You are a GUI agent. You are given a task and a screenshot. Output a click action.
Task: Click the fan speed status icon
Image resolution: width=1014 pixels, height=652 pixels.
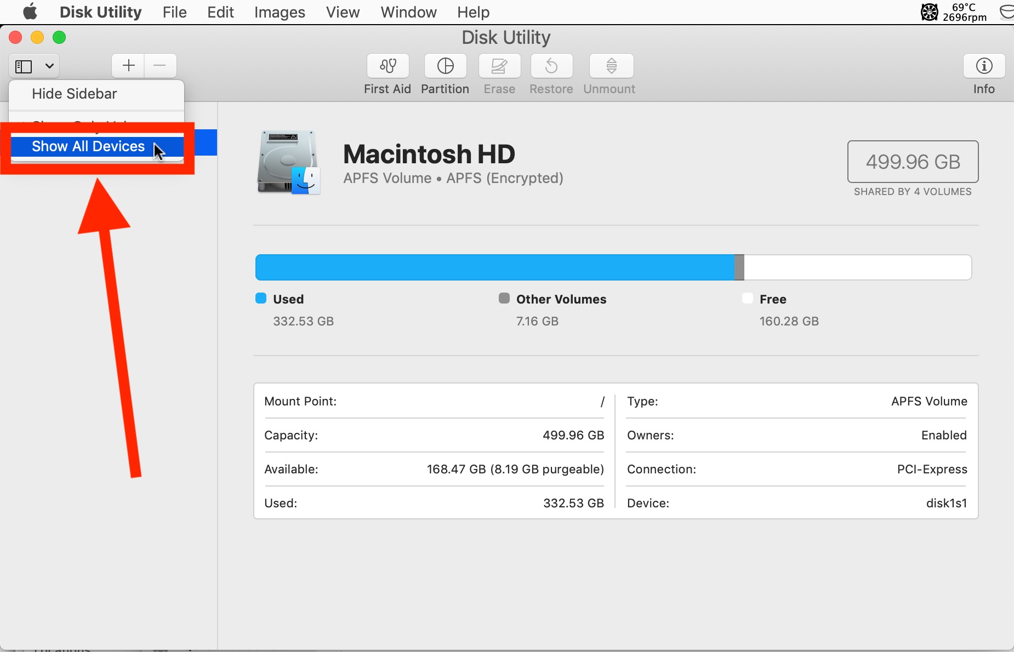pos(930,12)
